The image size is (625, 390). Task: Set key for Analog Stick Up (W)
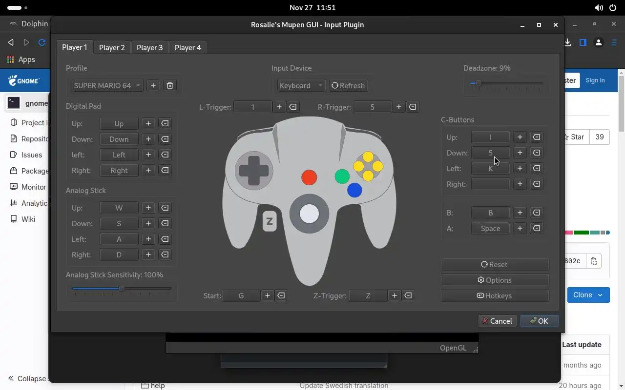[119, 208]
